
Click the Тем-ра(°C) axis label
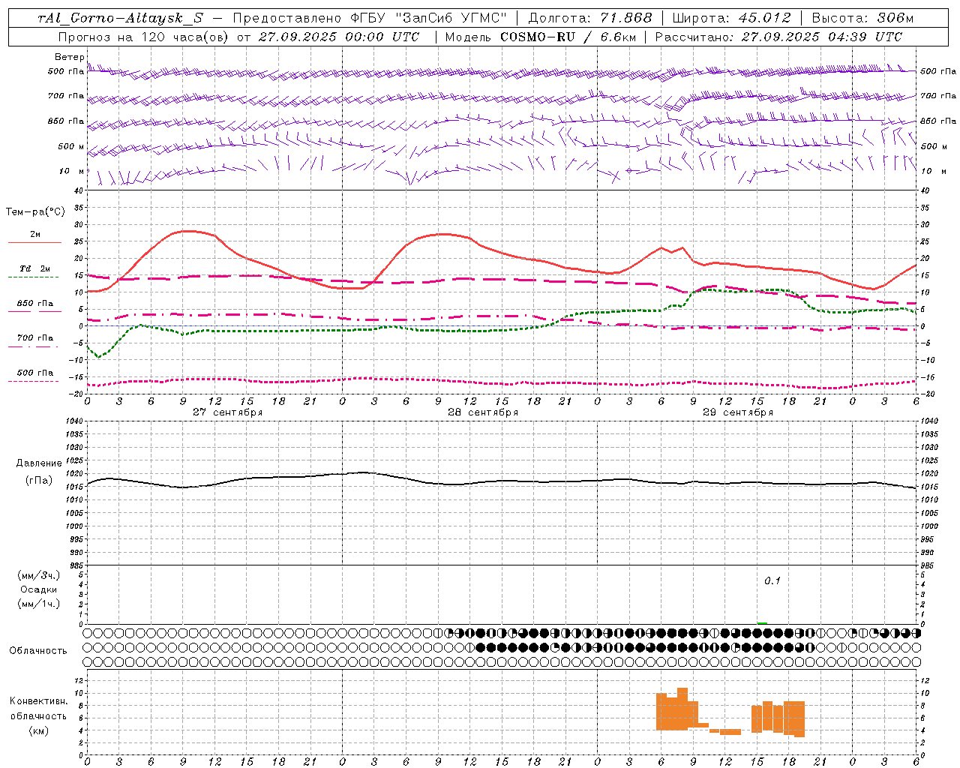pos(35,212)
